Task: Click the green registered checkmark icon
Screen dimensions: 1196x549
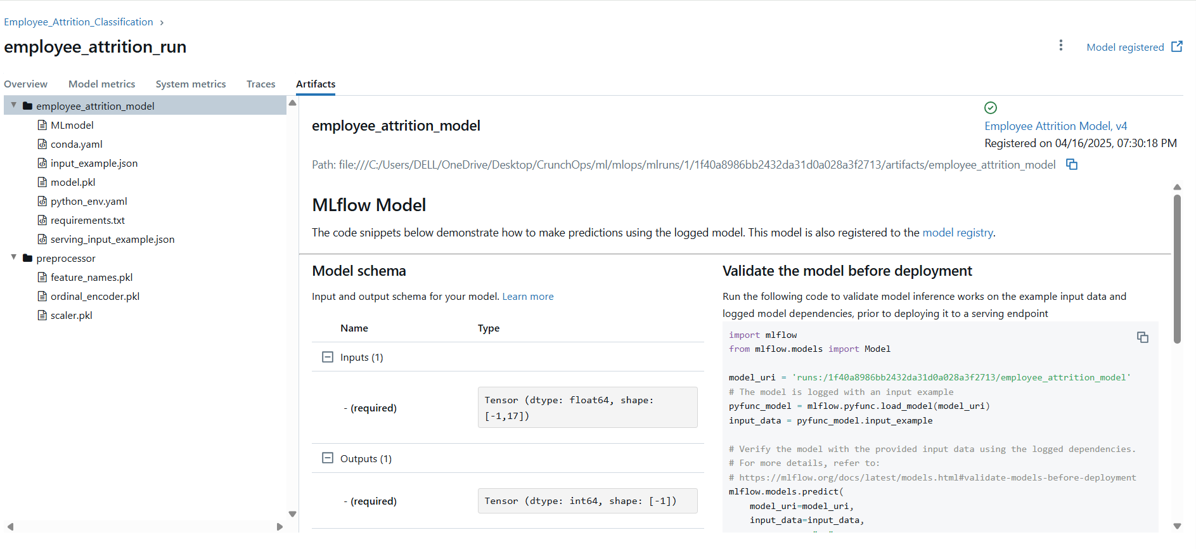Action: pyautogui.click(x=991, y=108)
